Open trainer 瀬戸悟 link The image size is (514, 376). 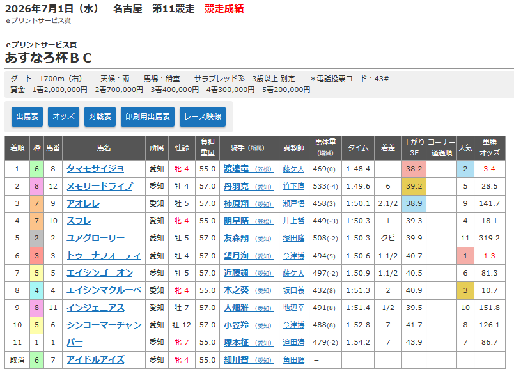coord(293,203)
